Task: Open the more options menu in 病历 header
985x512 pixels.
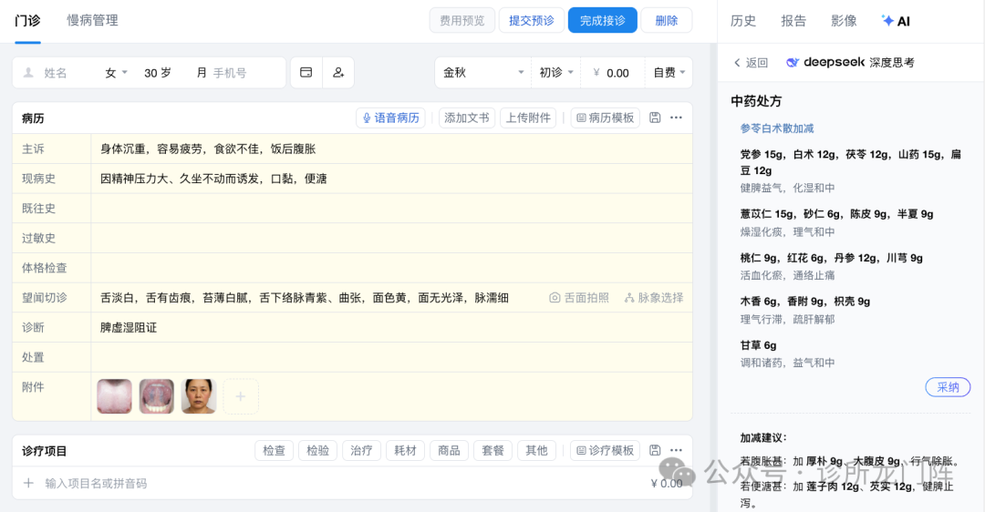Action: tap(676, 118)
